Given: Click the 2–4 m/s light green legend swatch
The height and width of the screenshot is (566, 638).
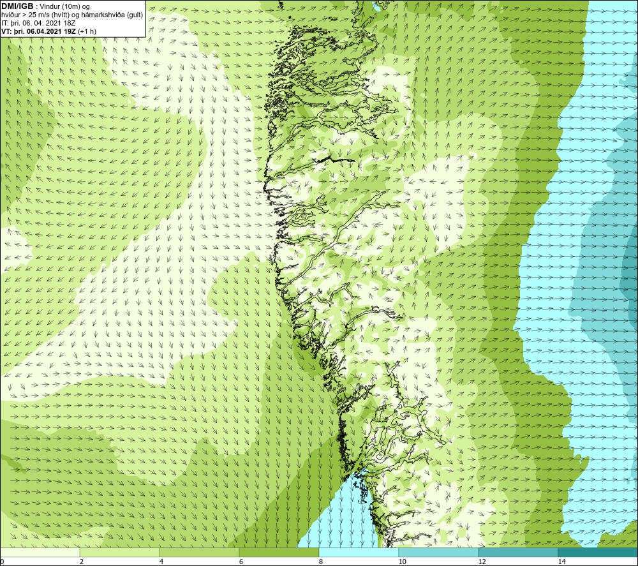Looking at the screenshot, I should (120, 552).
